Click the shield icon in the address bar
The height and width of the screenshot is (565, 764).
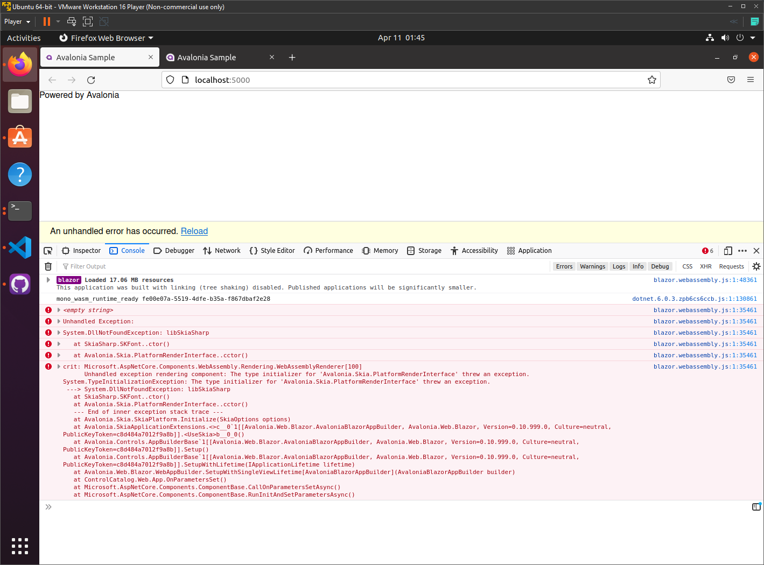[x=170, y=80]
